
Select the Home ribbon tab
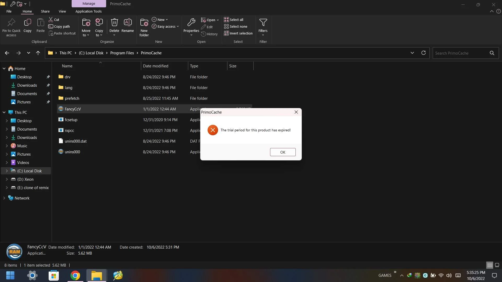[27, 11]
